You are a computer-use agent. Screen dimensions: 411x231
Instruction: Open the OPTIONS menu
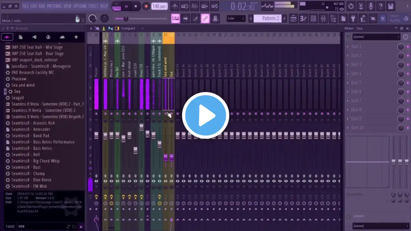[x=80, y=6]
